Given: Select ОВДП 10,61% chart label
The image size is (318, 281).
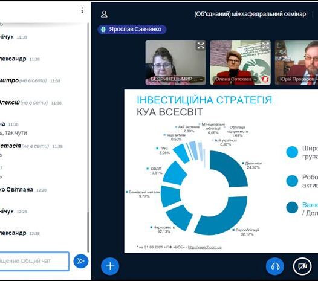Looking at the screenshot, I should [155, 170].
